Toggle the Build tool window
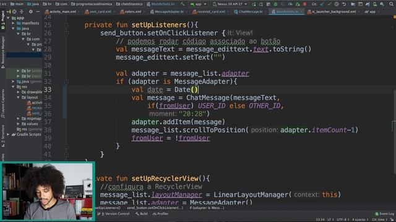The width and height of the screenshot is (396, 222). [142, 214]
